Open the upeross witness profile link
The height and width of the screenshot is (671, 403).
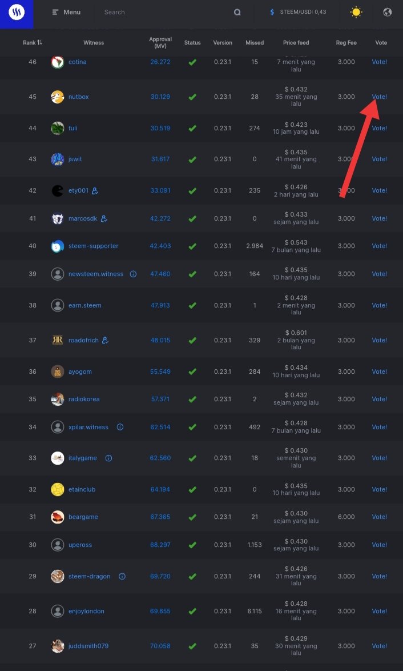click(x=80, y=545)
